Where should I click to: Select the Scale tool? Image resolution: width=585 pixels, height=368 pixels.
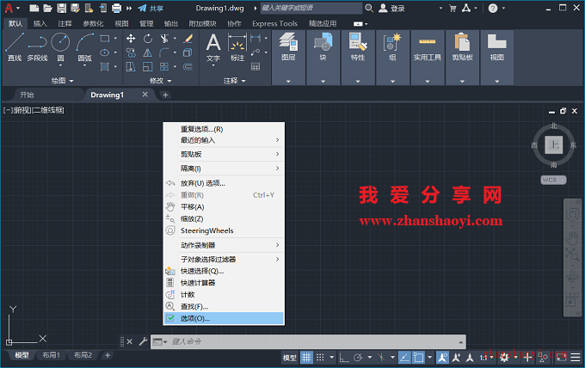(148, 67)
